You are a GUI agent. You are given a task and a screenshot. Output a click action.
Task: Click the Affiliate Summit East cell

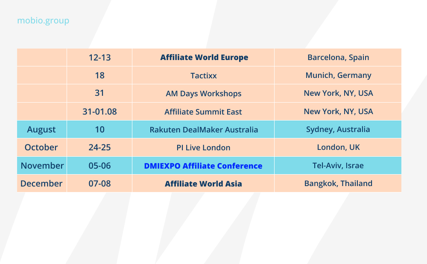pos(203,112)
